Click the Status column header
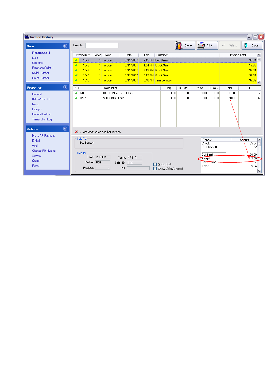The height and width of the screenshot is (373, 267). pyautogui.click(x=110, y=55)
